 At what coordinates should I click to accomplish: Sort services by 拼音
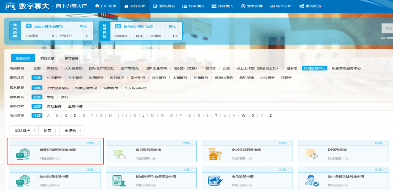(x=49, y=131)
